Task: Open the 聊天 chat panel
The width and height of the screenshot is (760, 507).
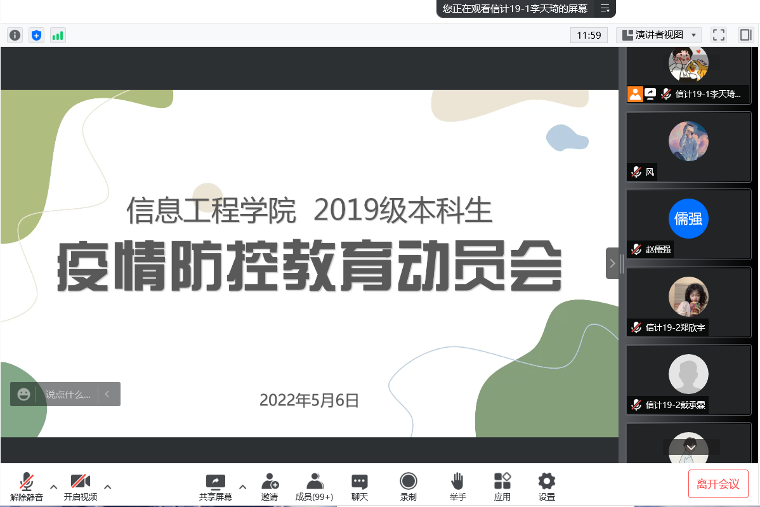Action: pos(360,487)
